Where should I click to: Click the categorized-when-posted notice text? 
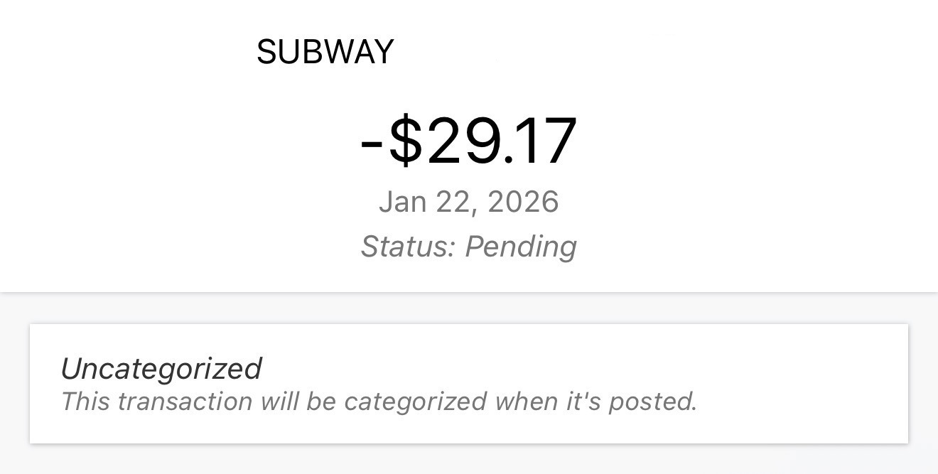379,402
